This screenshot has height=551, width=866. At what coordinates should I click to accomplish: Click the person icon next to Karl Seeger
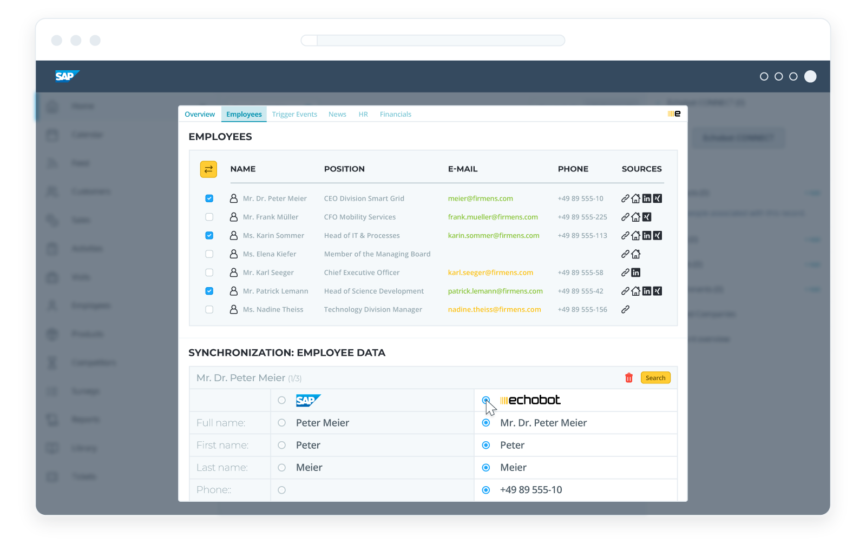click(x=233, y=273)
